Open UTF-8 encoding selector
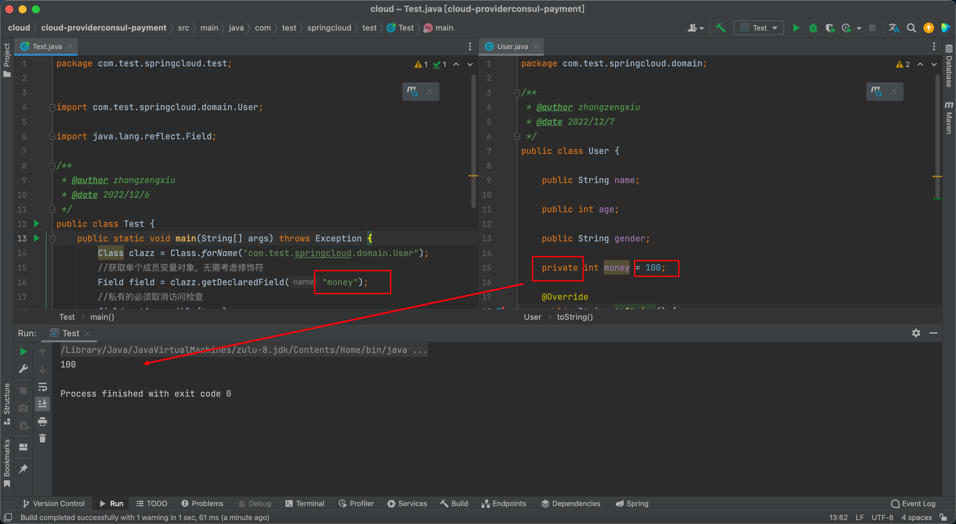Viewport: 956px width, 524px height. click(x=882, y=517)
